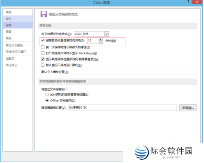This screenshot has height=163, width=204.
Task: Select 此计算机的服务器草稿位置 radio button
Action: 47,95
